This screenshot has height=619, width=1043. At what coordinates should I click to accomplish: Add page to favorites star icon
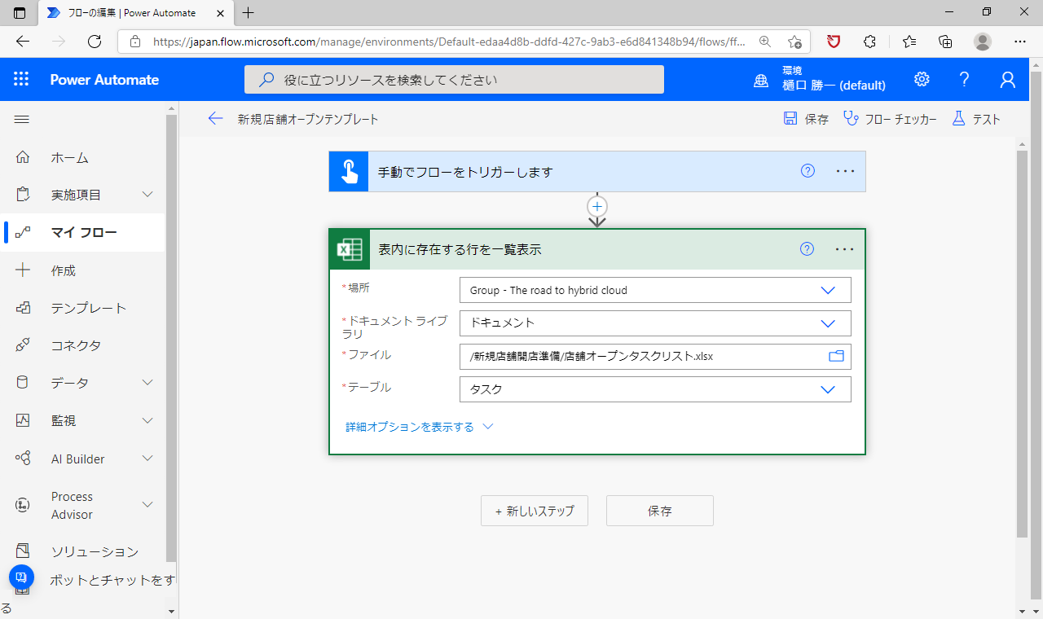(x=794, y=42)
